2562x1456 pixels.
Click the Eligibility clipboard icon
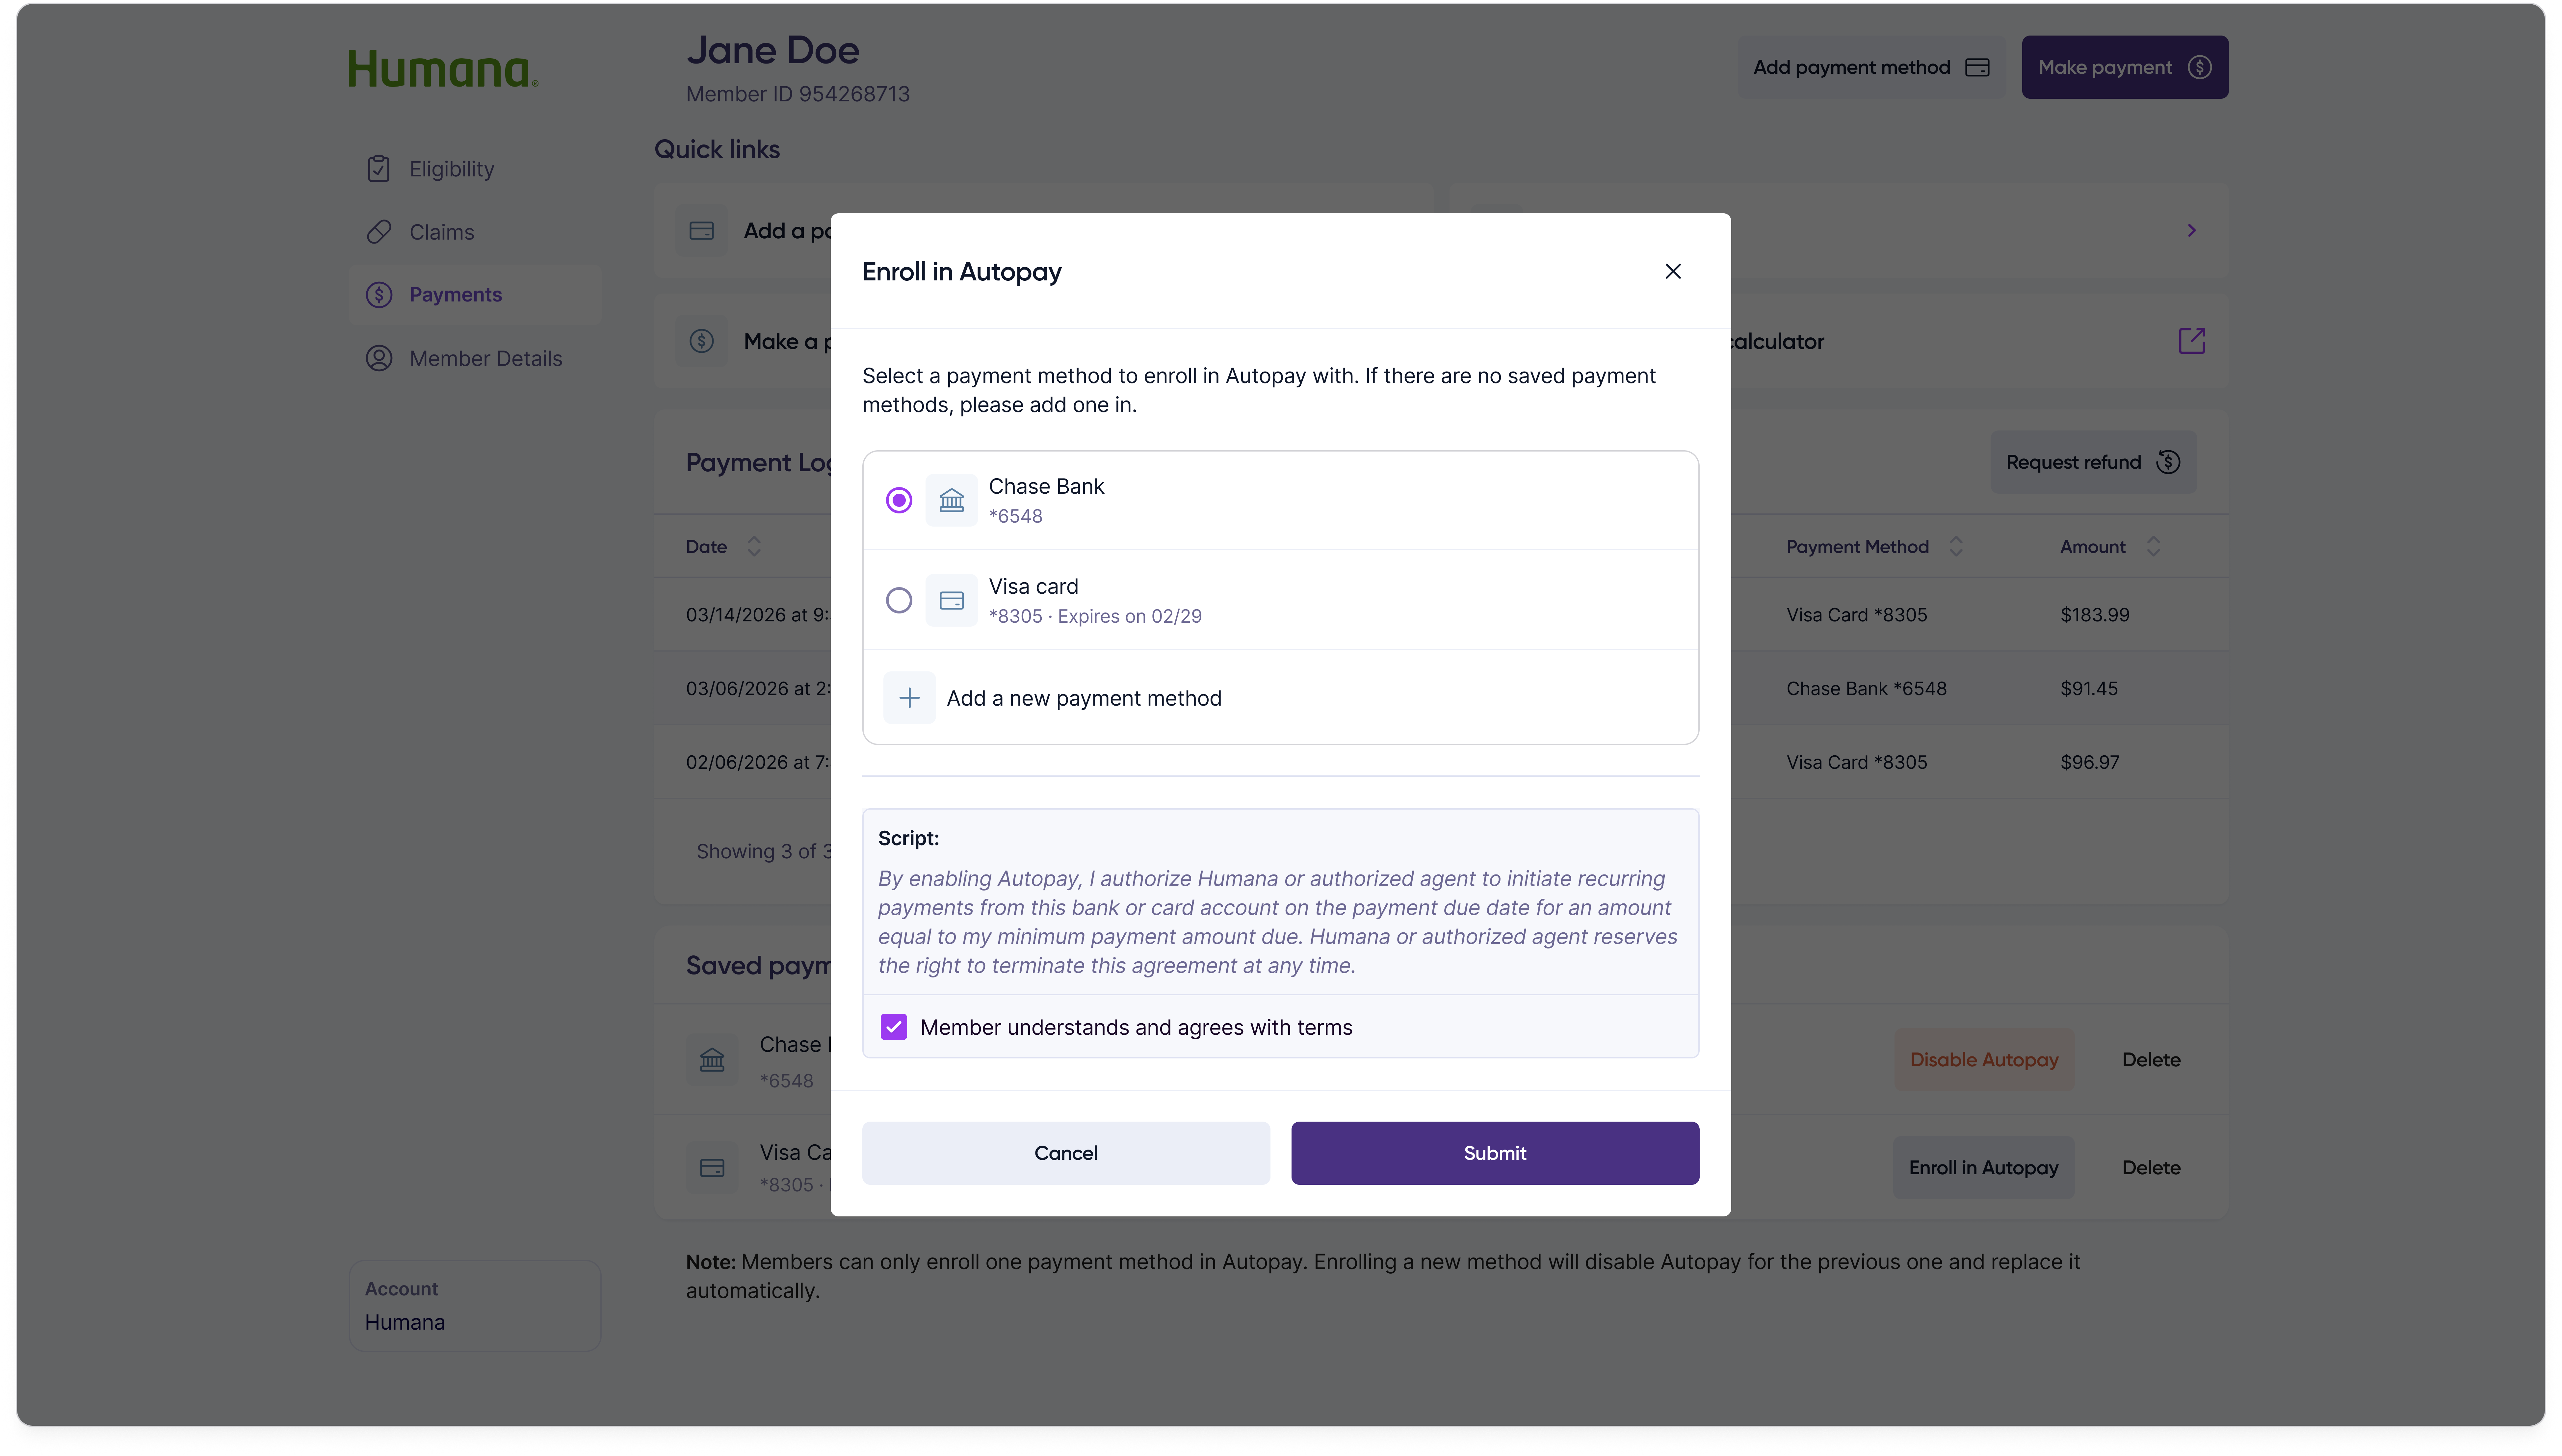378,168
